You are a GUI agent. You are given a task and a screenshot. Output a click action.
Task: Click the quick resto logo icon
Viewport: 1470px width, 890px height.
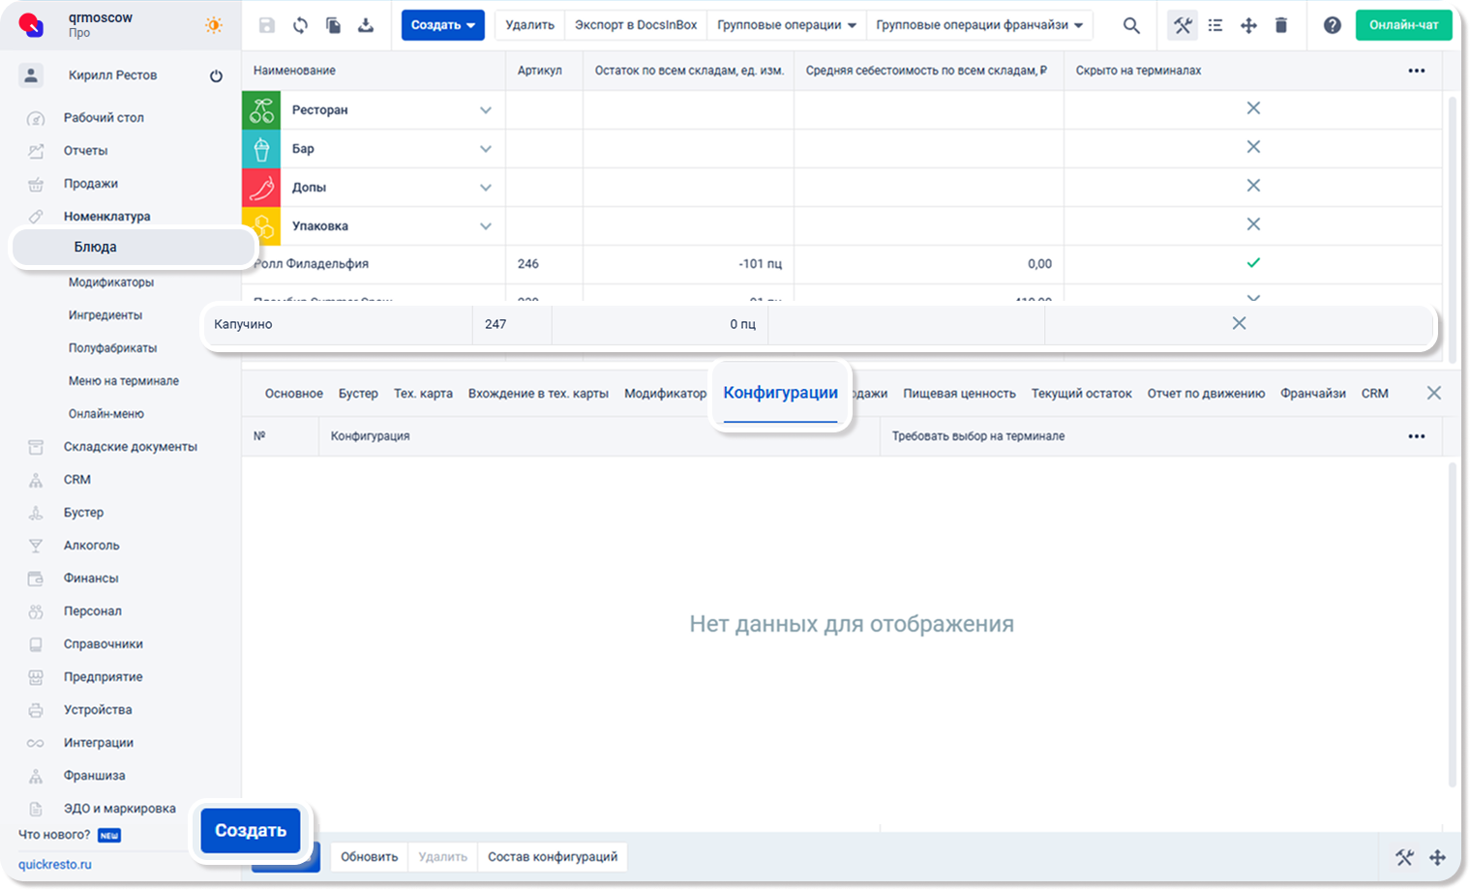[x=32, y=25]
